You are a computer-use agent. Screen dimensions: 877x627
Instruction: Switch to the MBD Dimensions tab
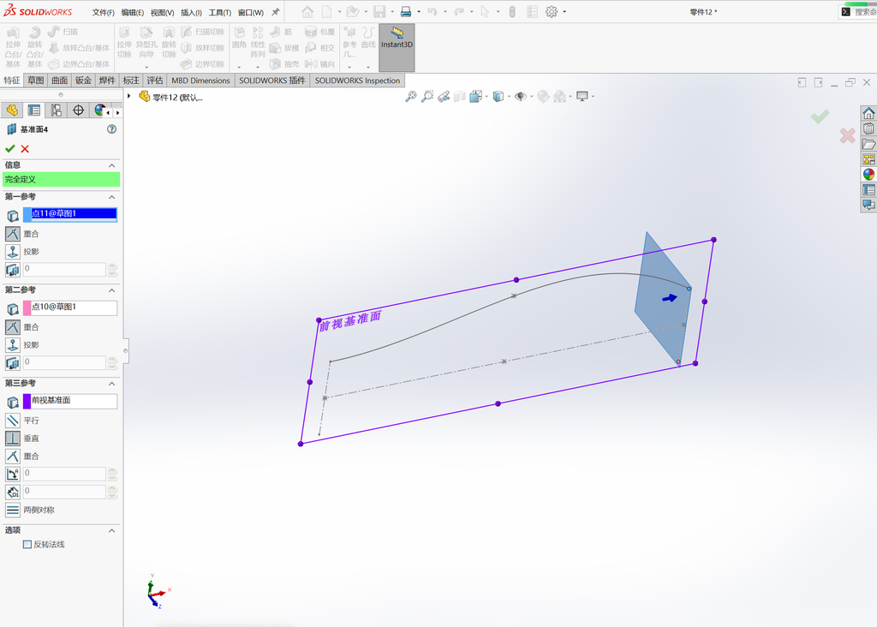pos(200,81)
